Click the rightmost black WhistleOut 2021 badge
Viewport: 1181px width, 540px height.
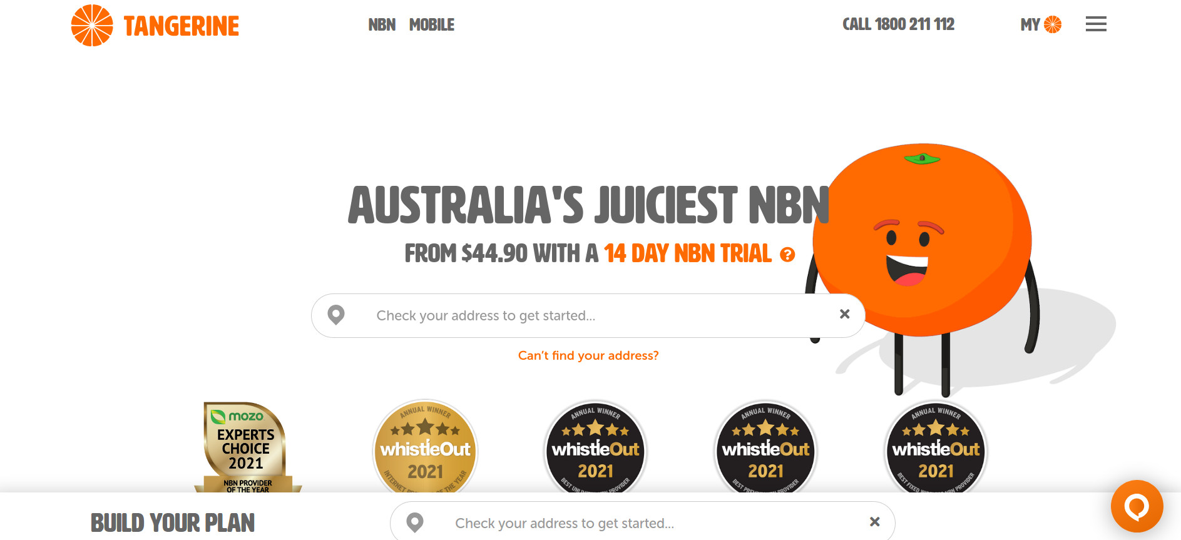click(x=936, y=447)
